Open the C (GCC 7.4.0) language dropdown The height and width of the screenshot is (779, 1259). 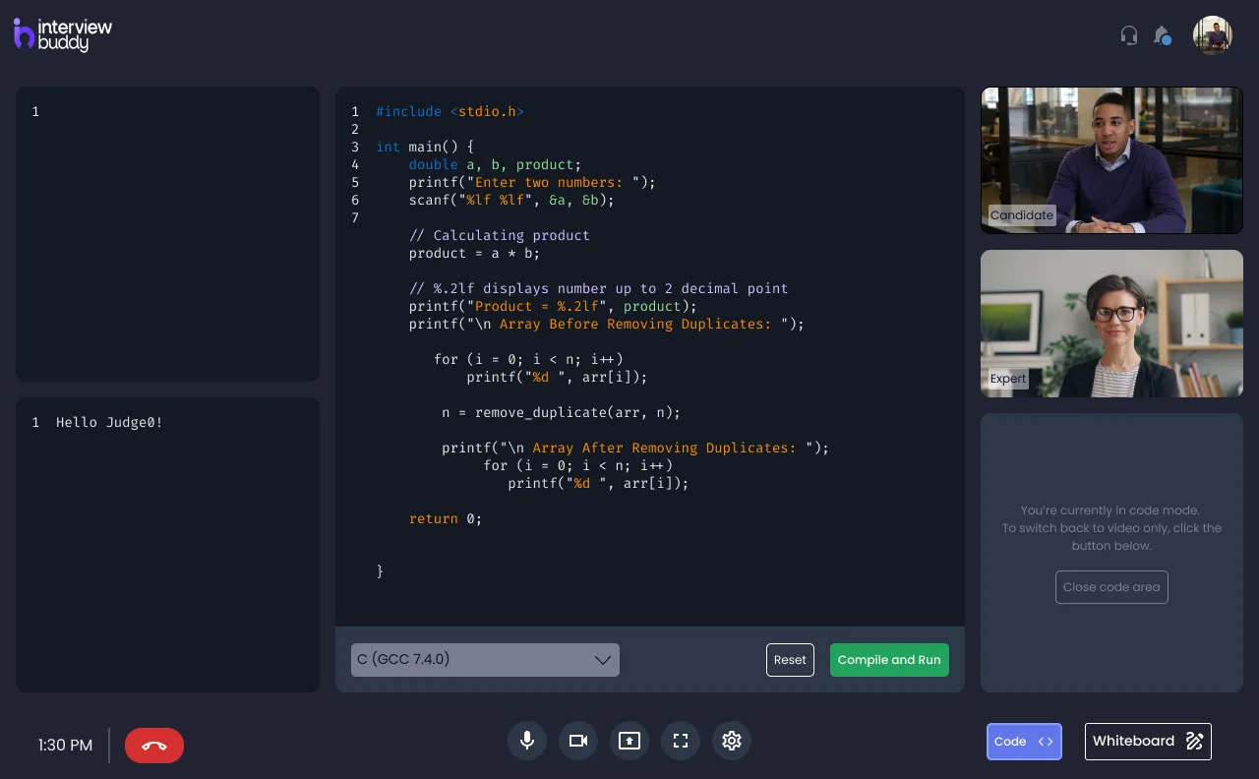[472, 660]
